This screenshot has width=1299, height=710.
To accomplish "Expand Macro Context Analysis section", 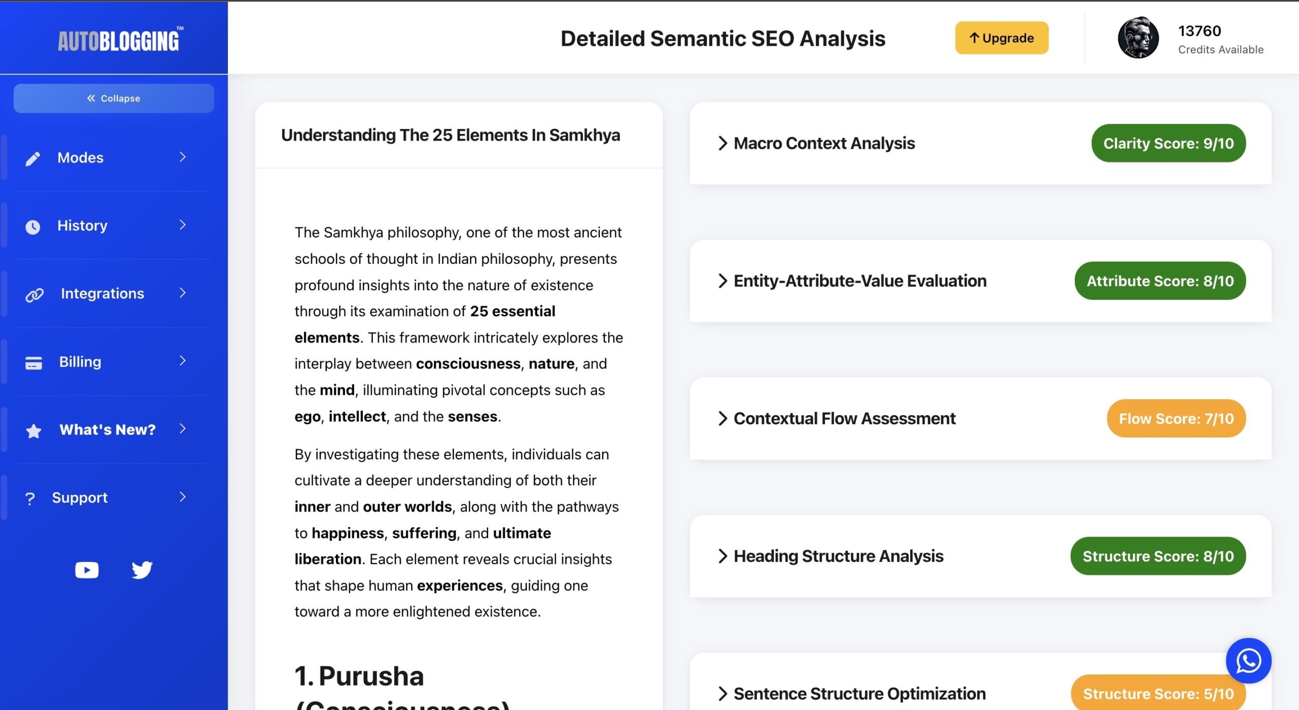I will [824, 144].
